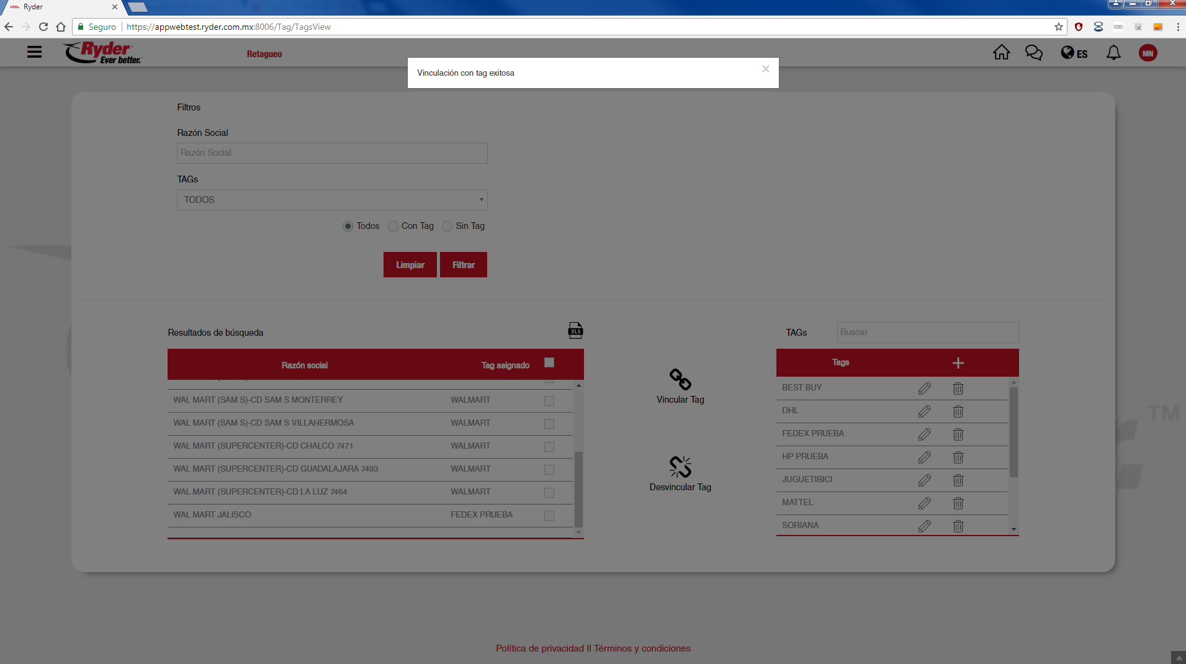Open the hamburger menu

tap(34, 52)
